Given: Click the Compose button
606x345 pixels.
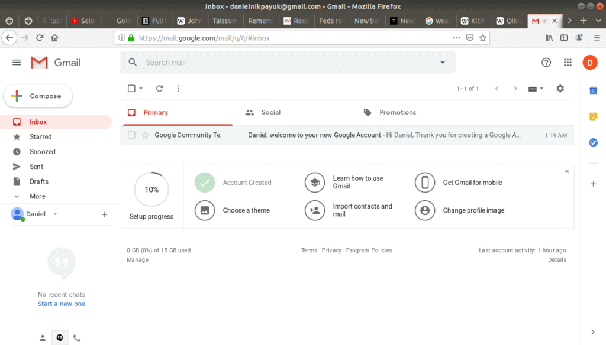Looking at the screenshot, I should (38, 96).
